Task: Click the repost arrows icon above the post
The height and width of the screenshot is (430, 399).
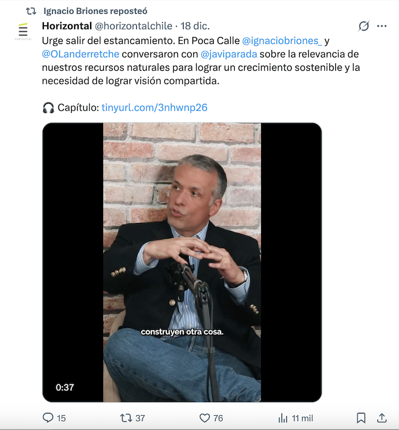Action: click(31, 11)
